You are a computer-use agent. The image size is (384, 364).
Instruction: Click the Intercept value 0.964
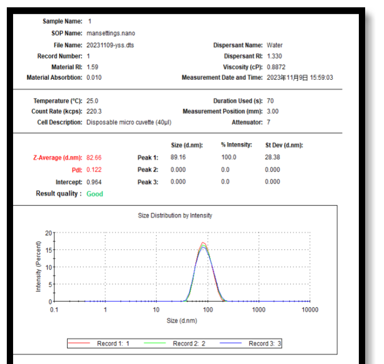pos(94,182)
